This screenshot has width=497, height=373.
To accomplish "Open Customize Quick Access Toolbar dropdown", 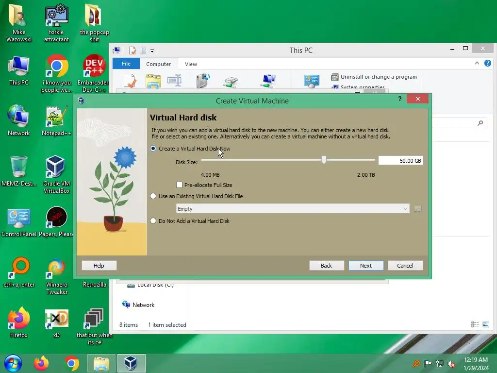I will 152,51.
